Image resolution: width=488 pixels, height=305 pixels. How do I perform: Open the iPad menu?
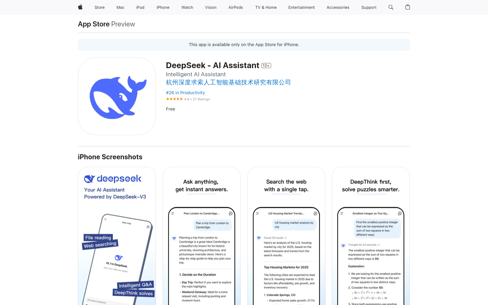[x=140, y=7]
